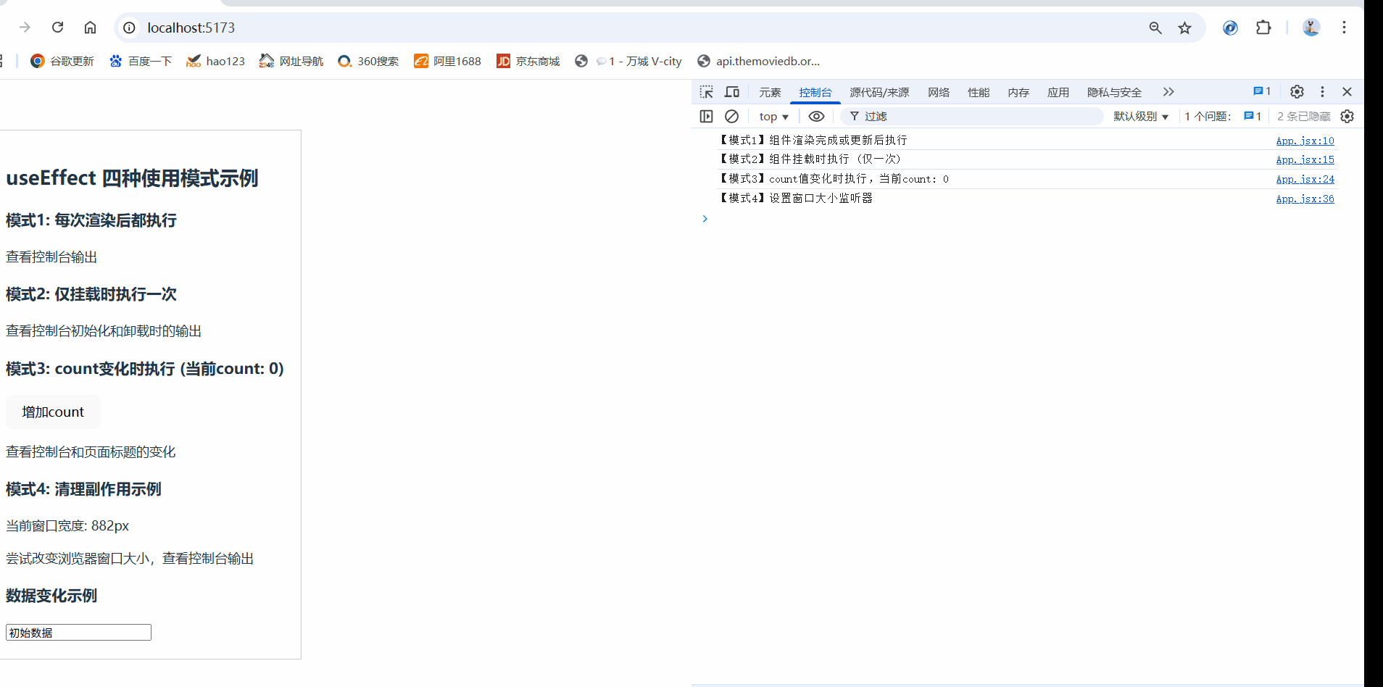Image resolution: width=1383 pixels, height=687 pixels.
Task: Open source link App.jsx:36
Action: [1305, 199]
